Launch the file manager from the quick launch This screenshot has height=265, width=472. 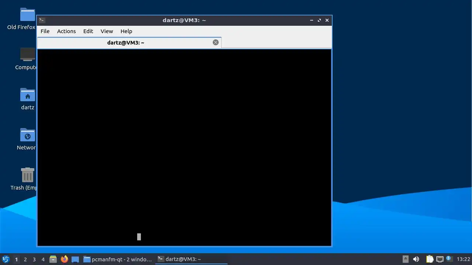(x=53, y=259)
